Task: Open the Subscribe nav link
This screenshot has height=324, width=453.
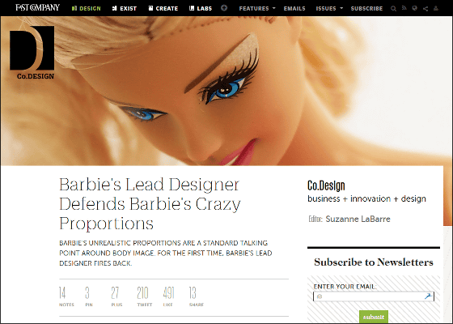Action: [366, 8]
